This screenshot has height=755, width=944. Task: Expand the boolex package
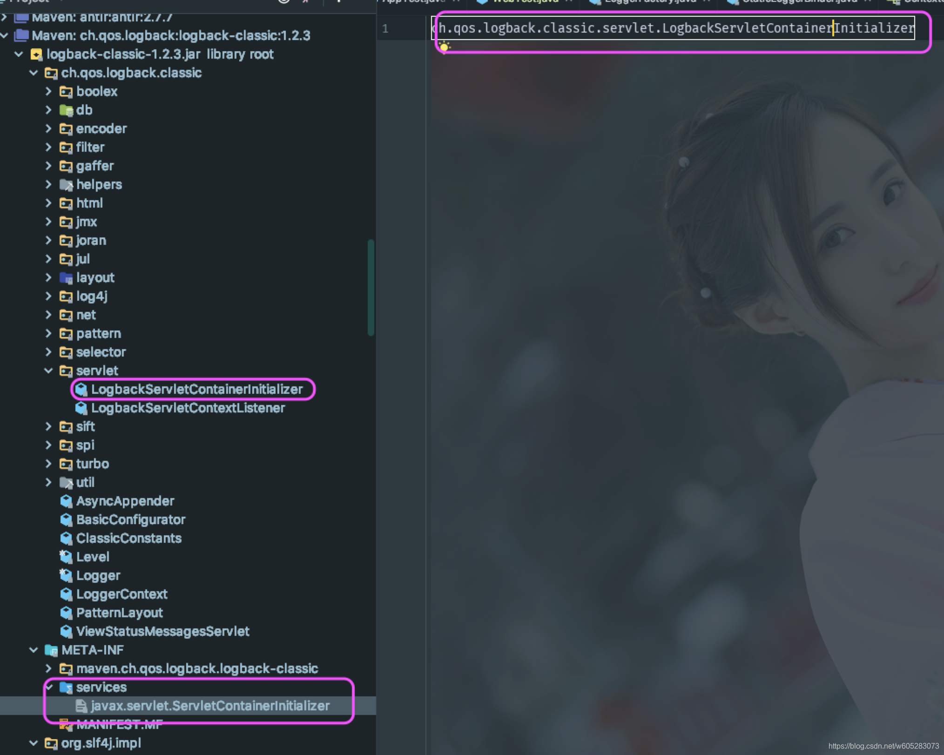pyautogui.click(x=48, y=92)
